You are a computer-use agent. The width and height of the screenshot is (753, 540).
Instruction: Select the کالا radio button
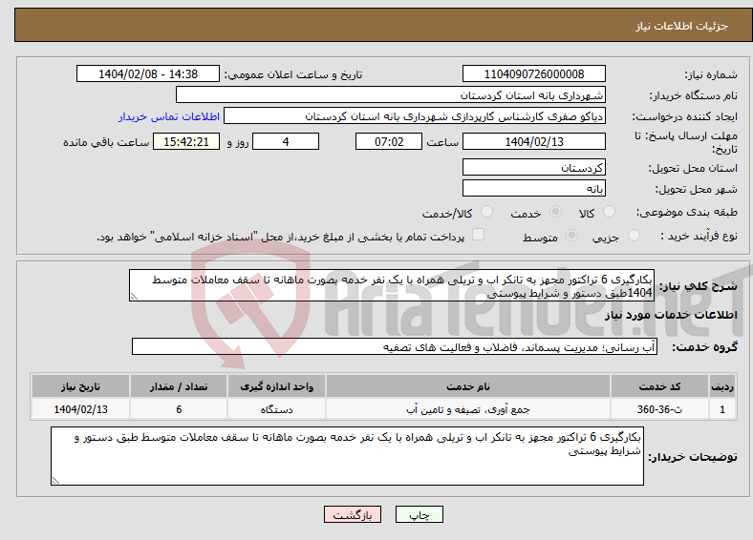click(x=609, y=212)
